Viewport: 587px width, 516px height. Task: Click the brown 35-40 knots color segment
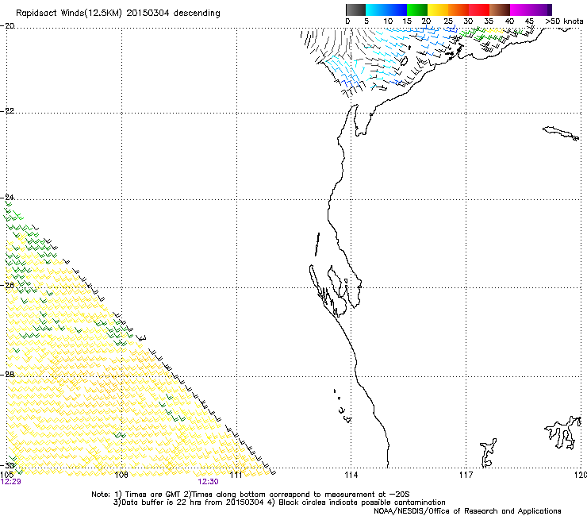500,10
